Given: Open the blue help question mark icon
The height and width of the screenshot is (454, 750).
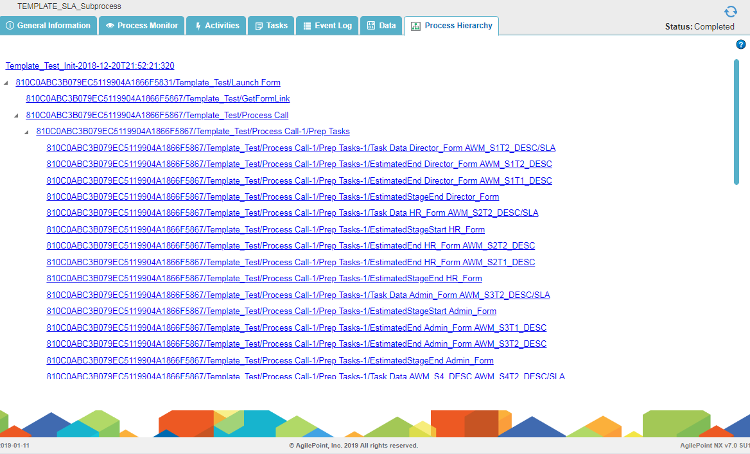Looking at the screenshot, I should pos(740,44).
